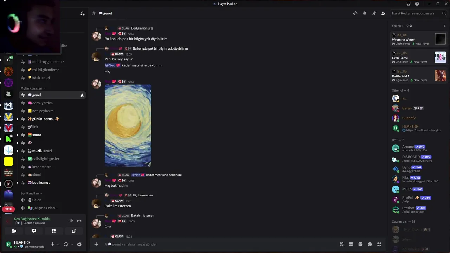Screen dimensions: 450x253
Task: Mute the microphone
Action: tap(52, 244)
